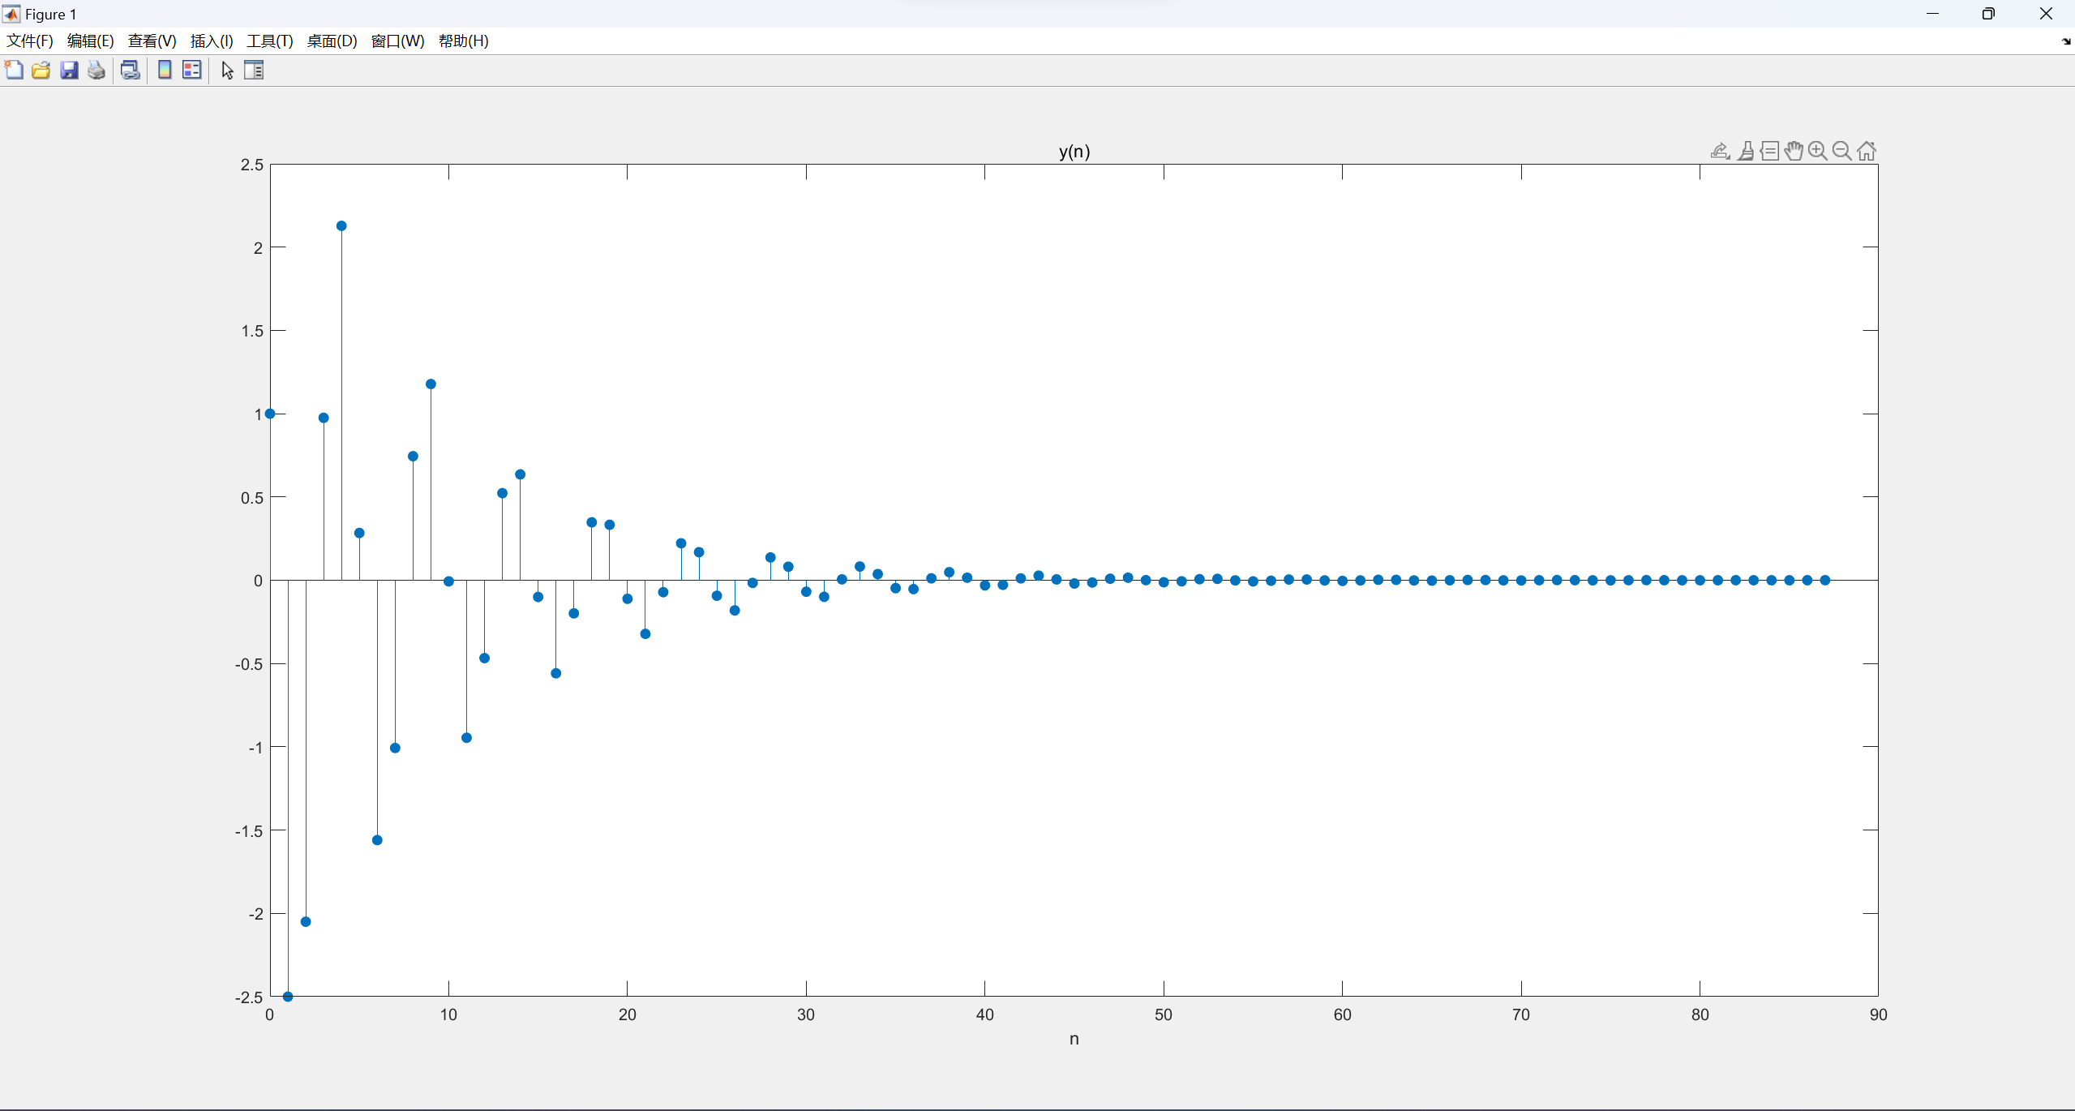The image size is (2075, 1111).
Task: Open the 工具(T) menu
Action: (x=269, y=41)
